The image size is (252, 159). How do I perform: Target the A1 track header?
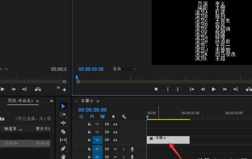(97, 149)
